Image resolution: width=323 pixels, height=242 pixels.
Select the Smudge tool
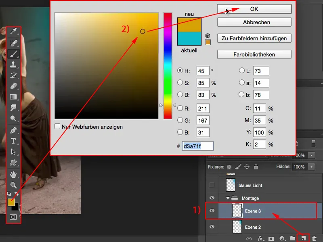[x=13, y=107]
